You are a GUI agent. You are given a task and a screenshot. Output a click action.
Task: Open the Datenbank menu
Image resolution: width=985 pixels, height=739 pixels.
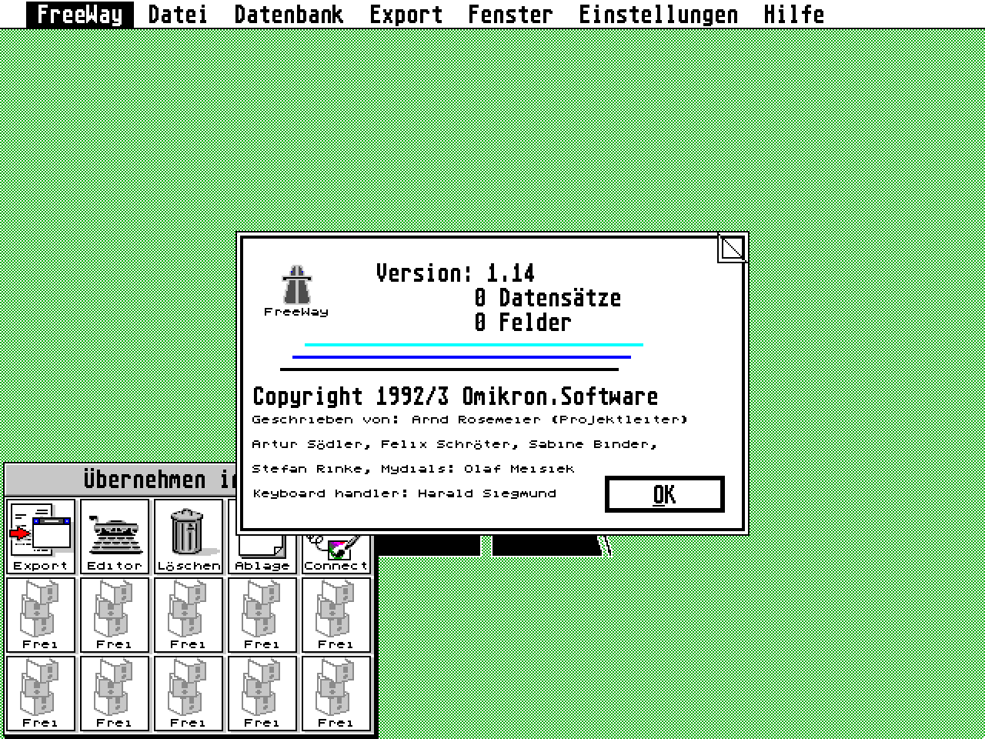pyautogui.click(x=289, y=14)
